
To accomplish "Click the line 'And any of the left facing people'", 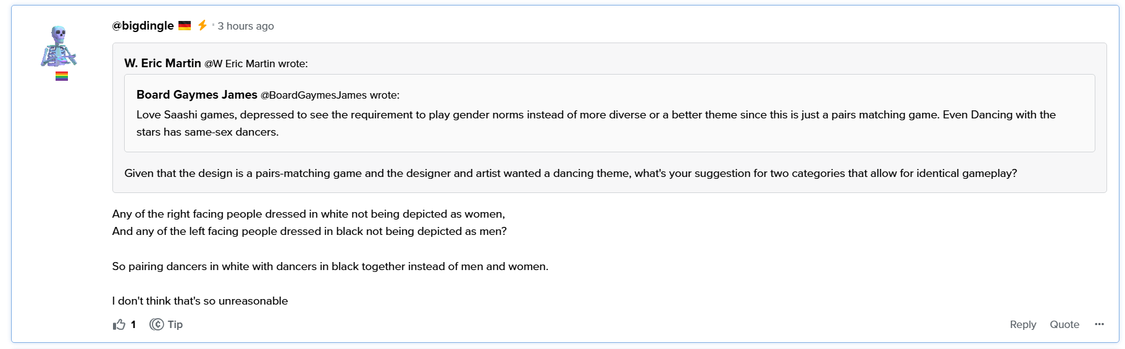I will click(x=309, y=231).
